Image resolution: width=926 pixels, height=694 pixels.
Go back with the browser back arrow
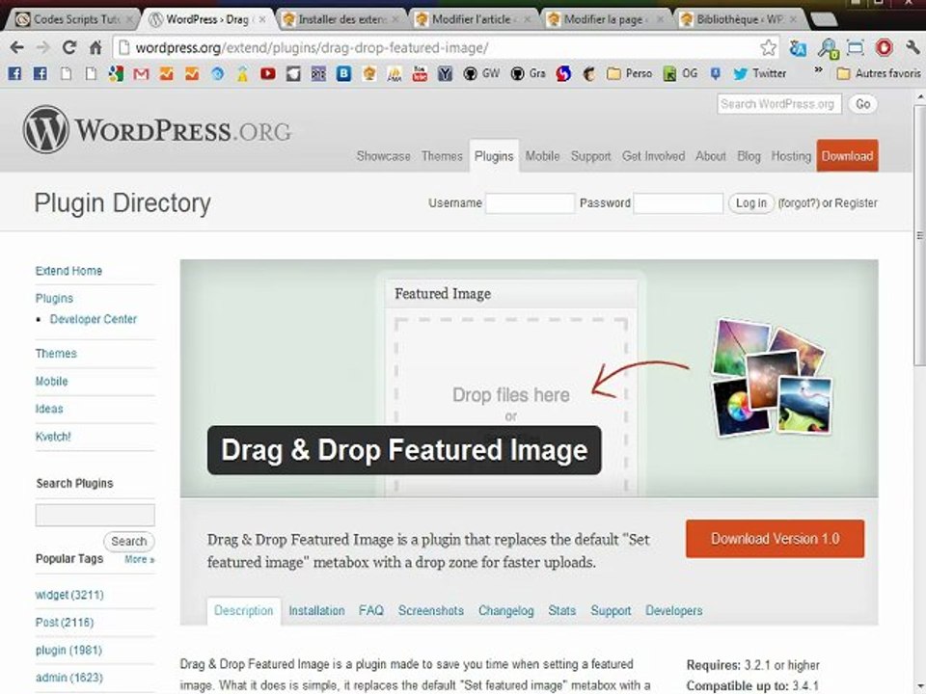(x=17, y=47)
